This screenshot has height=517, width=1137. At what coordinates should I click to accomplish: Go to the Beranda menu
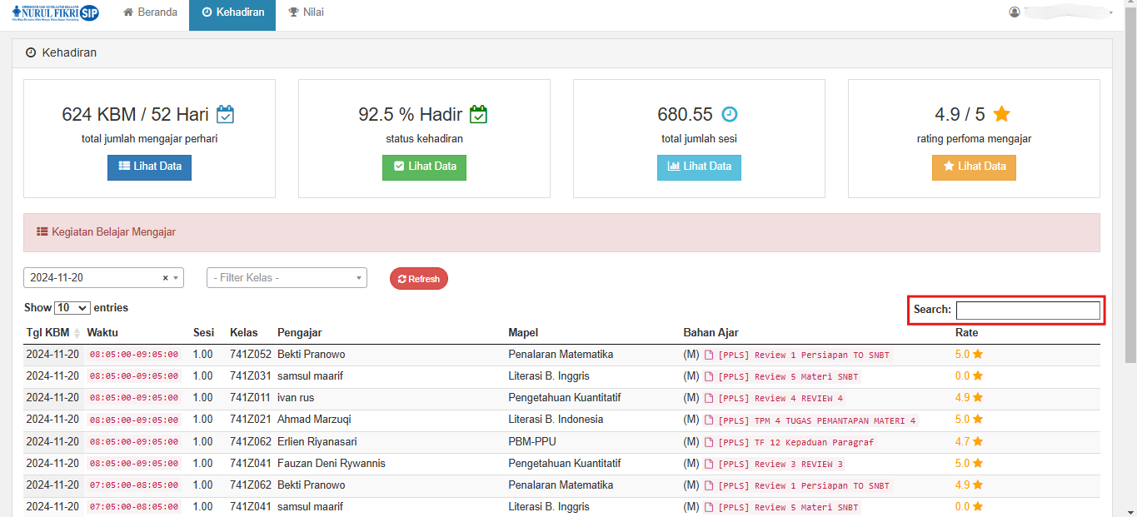pos(150,12)
